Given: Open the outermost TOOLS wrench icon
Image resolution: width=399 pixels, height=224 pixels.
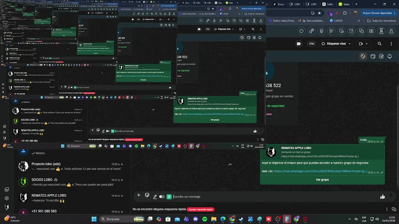Looking at the screenshot, I should click(x=381, y=31).
